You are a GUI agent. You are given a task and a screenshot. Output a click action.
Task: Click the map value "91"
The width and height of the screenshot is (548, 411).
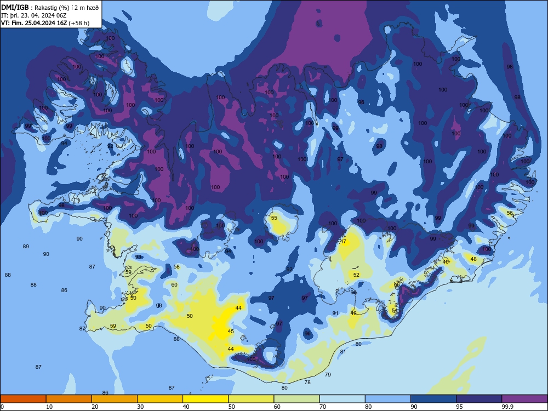pos(335,313)
